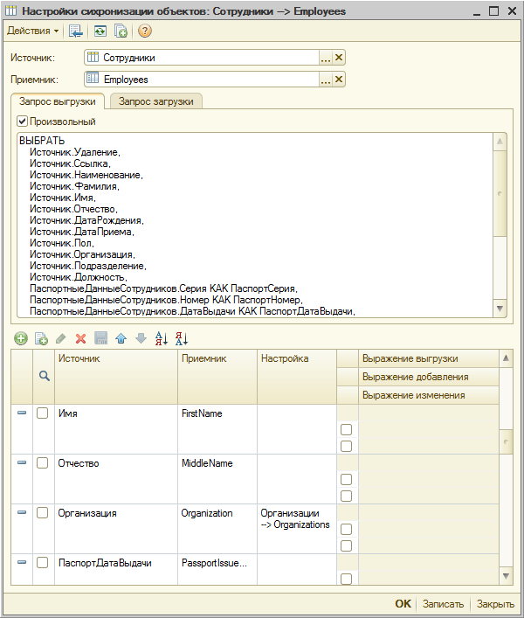This screenshot has width=524, height=618.
Task: Confirm with the OK button
Action: click(x=403, y=604)
